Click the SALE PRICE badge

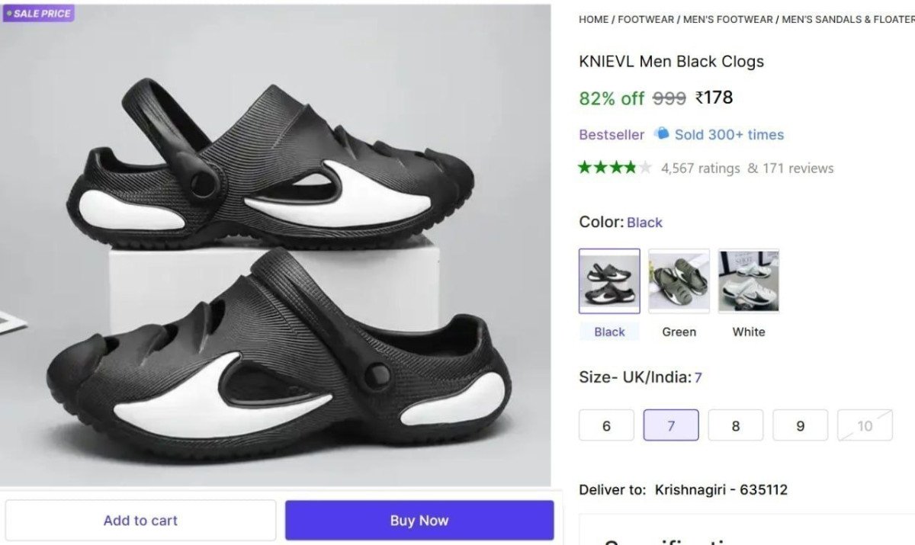pos(38,13)
